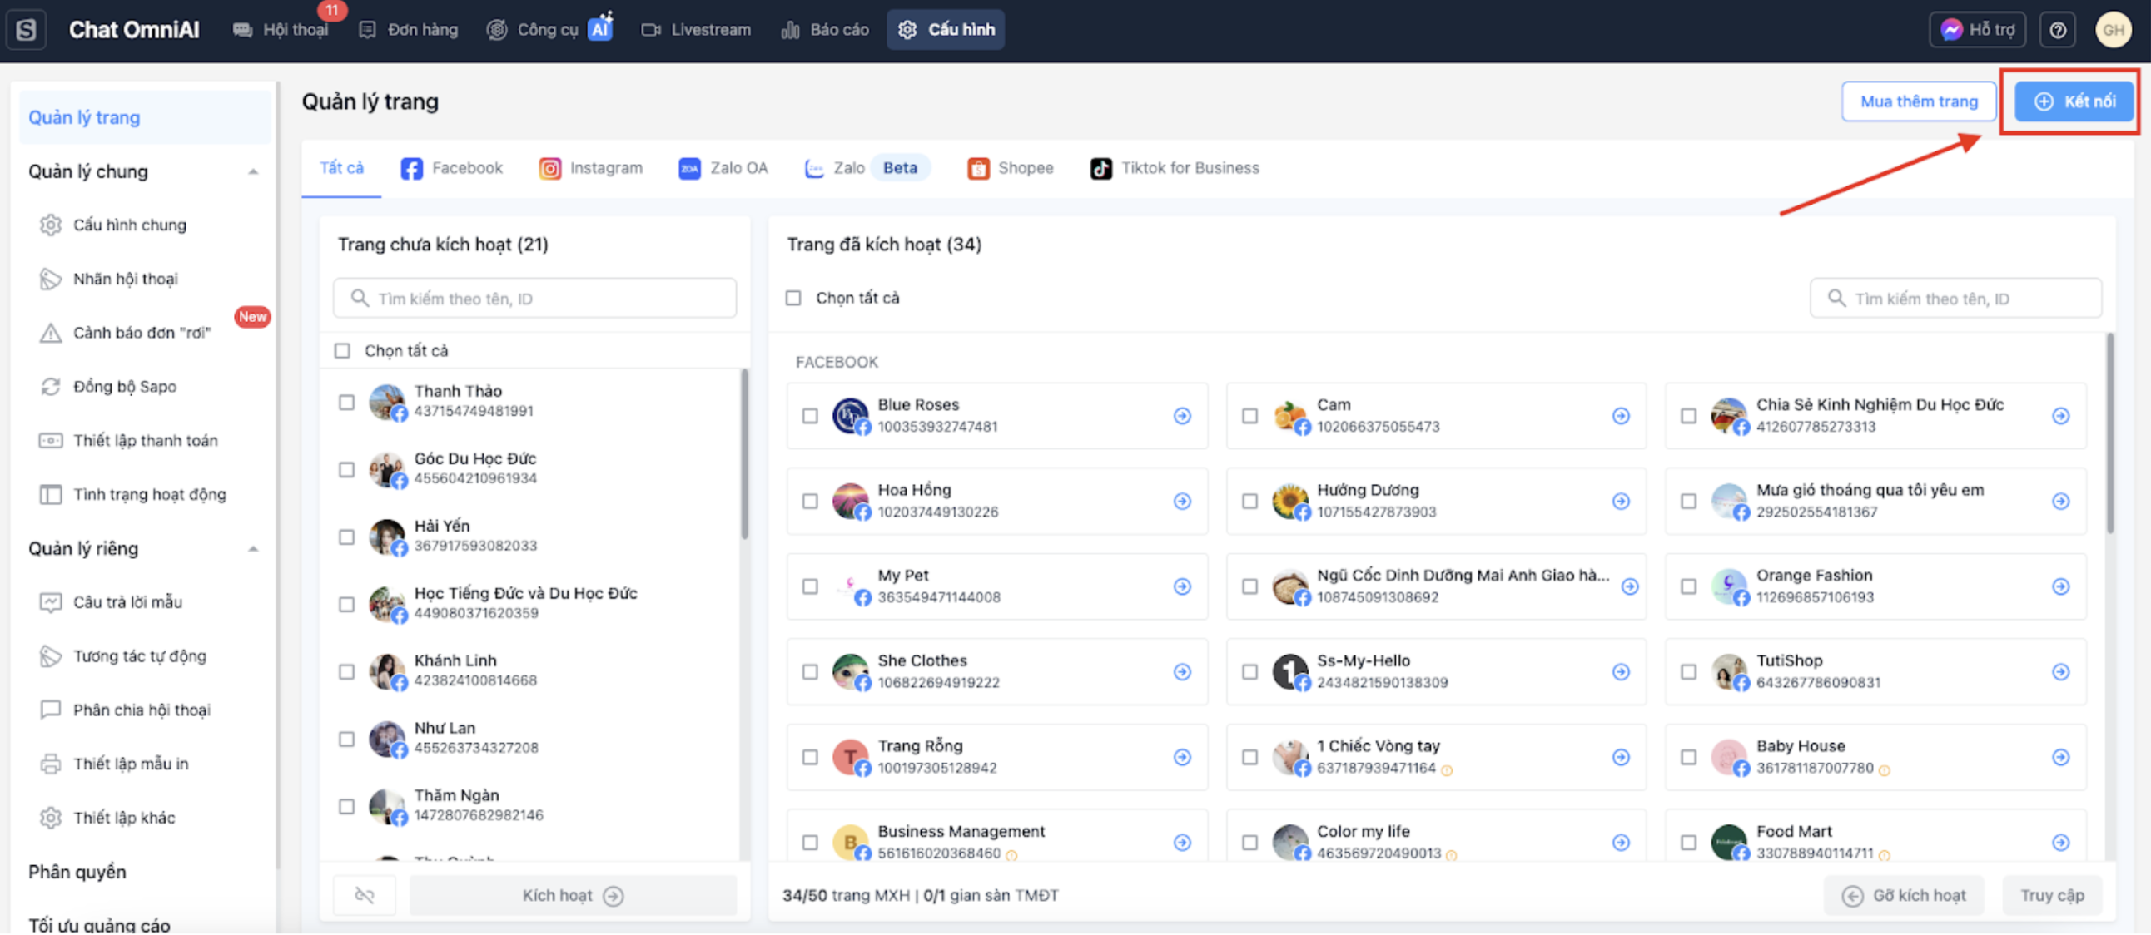Expand the Phân quyền section
The image size is (2151, 935).
77,872
